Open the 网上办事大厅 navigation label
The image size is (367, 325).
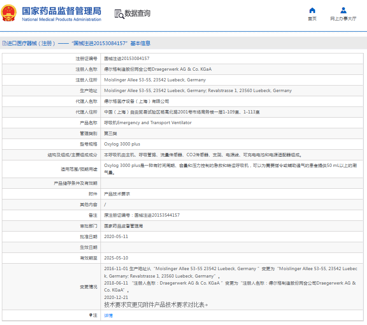tap(343, 19)
